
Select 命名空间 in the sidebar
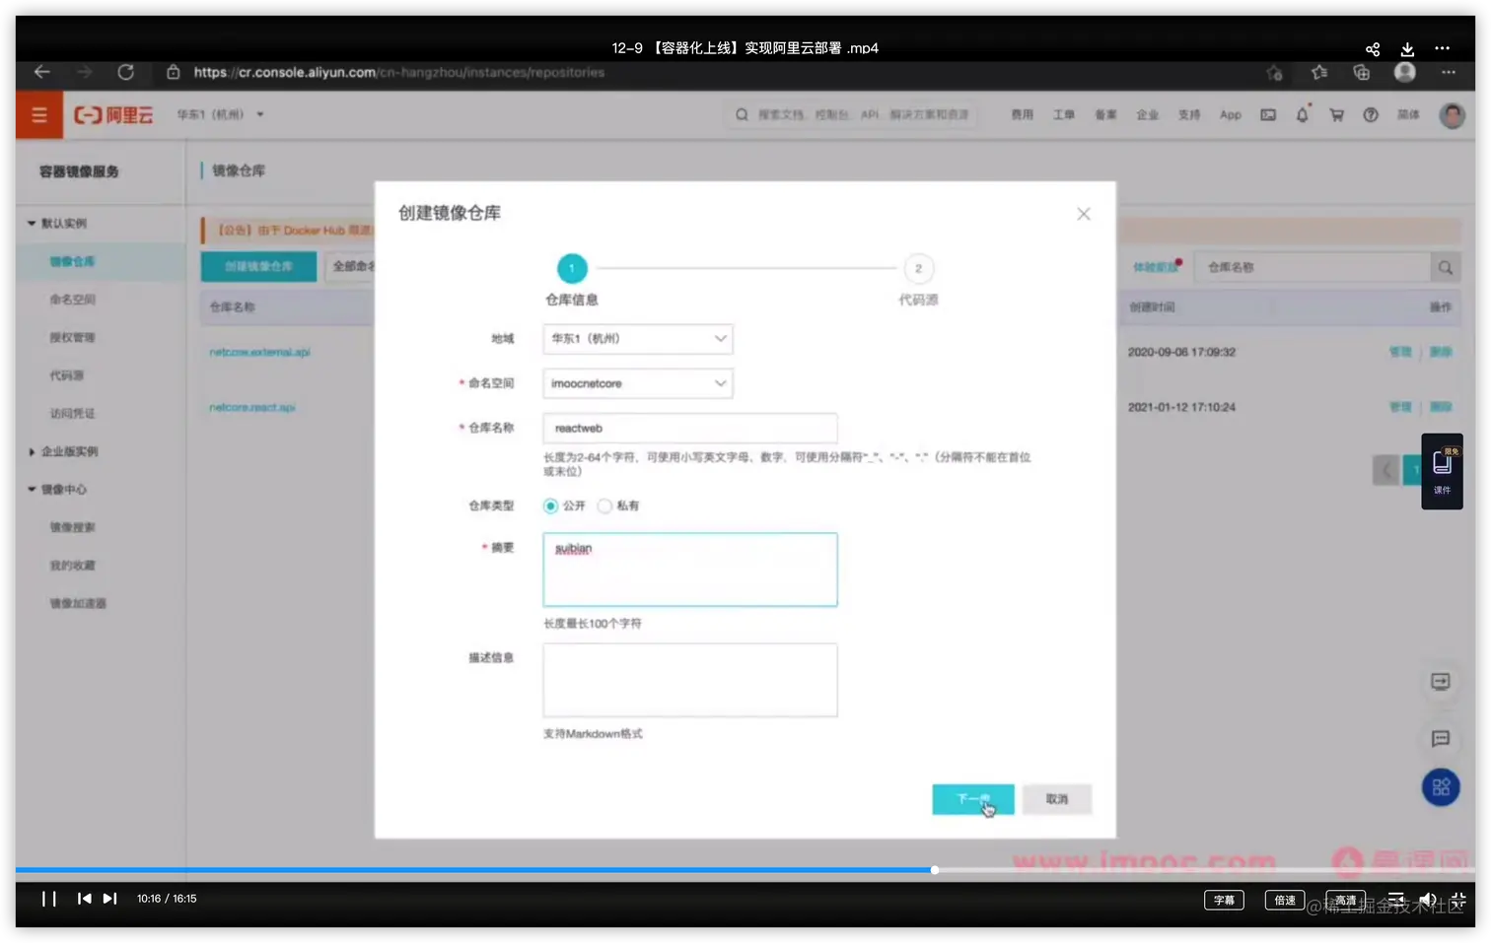pos(72,300)
